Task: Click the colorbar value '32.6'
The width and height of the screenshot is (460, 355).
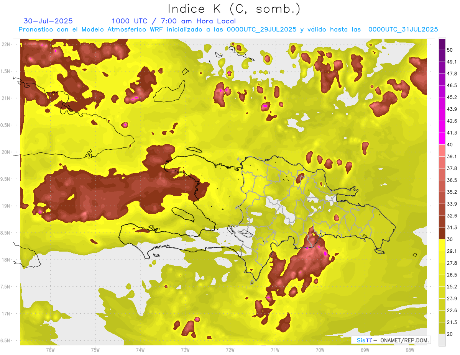Action: pos(452,216)
